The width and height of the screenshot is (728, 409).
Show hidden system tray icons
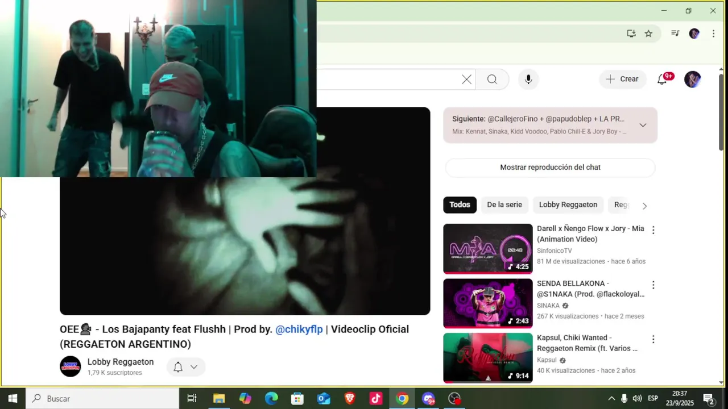611,399
